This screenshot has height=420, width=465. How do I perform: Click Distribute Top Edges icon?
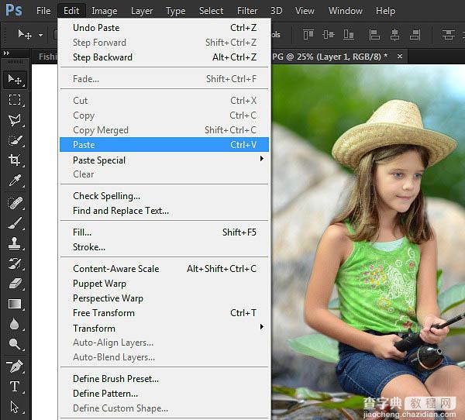448,34
